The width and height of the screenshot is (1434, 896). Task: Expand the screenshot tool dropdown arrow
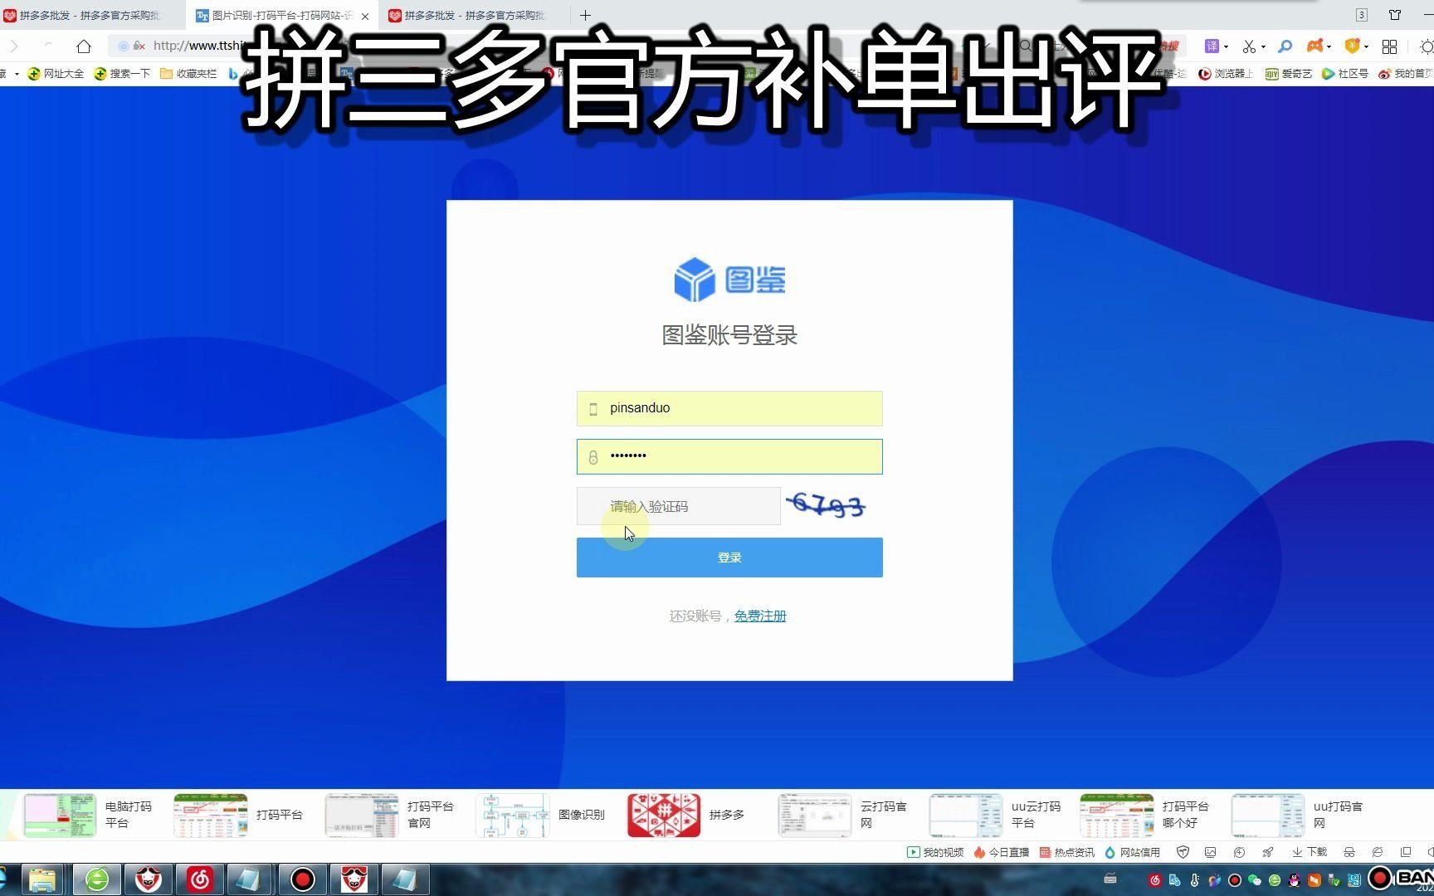(1263, 47)
